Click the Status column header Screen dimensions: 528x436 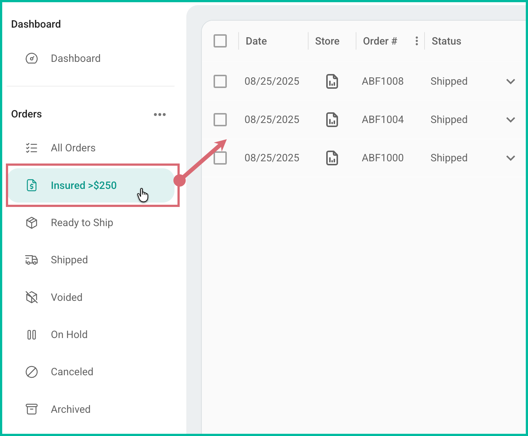(446, 41)
